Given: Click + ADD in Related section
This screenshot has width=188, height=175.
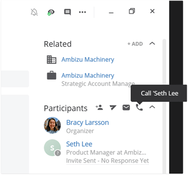Looking at the screenshot, I should click(135, 44).
